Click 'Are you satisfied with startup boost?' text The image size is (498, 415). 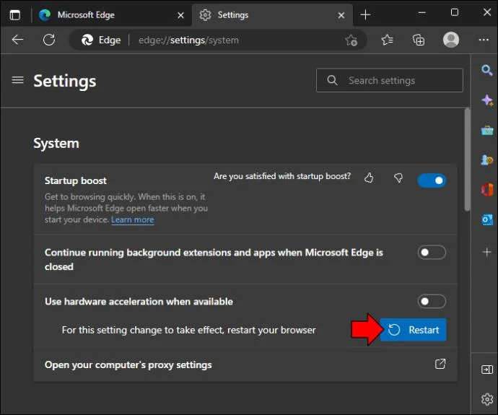tap(282, 176)
